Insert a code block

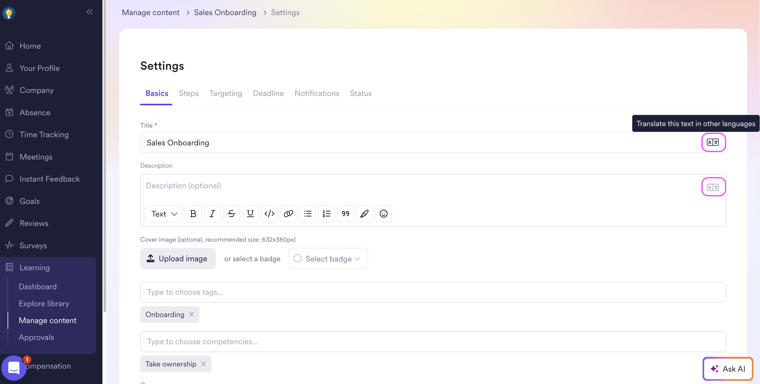point(269,214)
